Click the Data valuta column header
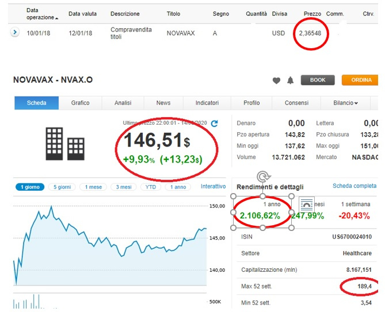Screen dimensions: 385x312 (82, 14)
